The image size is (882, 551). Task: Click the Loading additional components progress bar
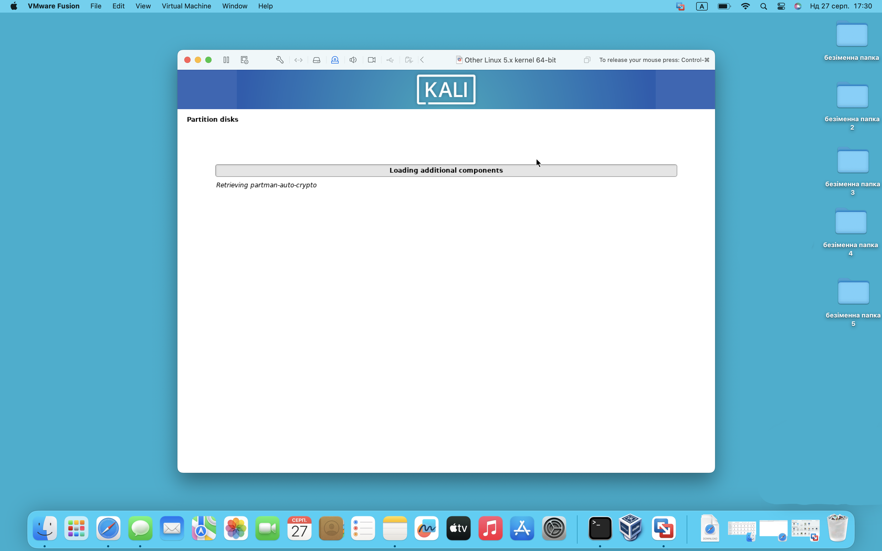[x=446, y=170]
